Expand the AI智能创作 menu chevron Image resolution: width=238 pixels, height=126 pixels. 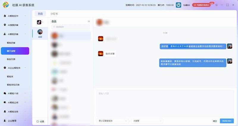pyautogui.click(x=25, y=16)
